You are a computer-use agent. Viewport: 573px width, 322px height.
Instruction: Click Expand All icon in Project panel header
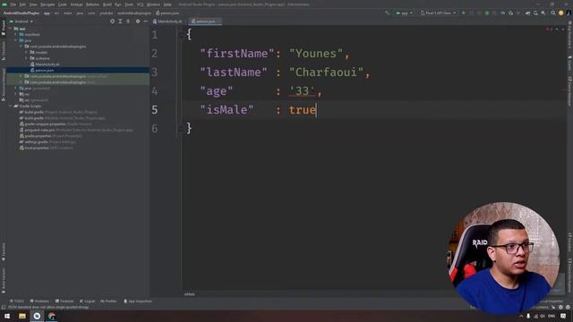(x=120, y=21)
